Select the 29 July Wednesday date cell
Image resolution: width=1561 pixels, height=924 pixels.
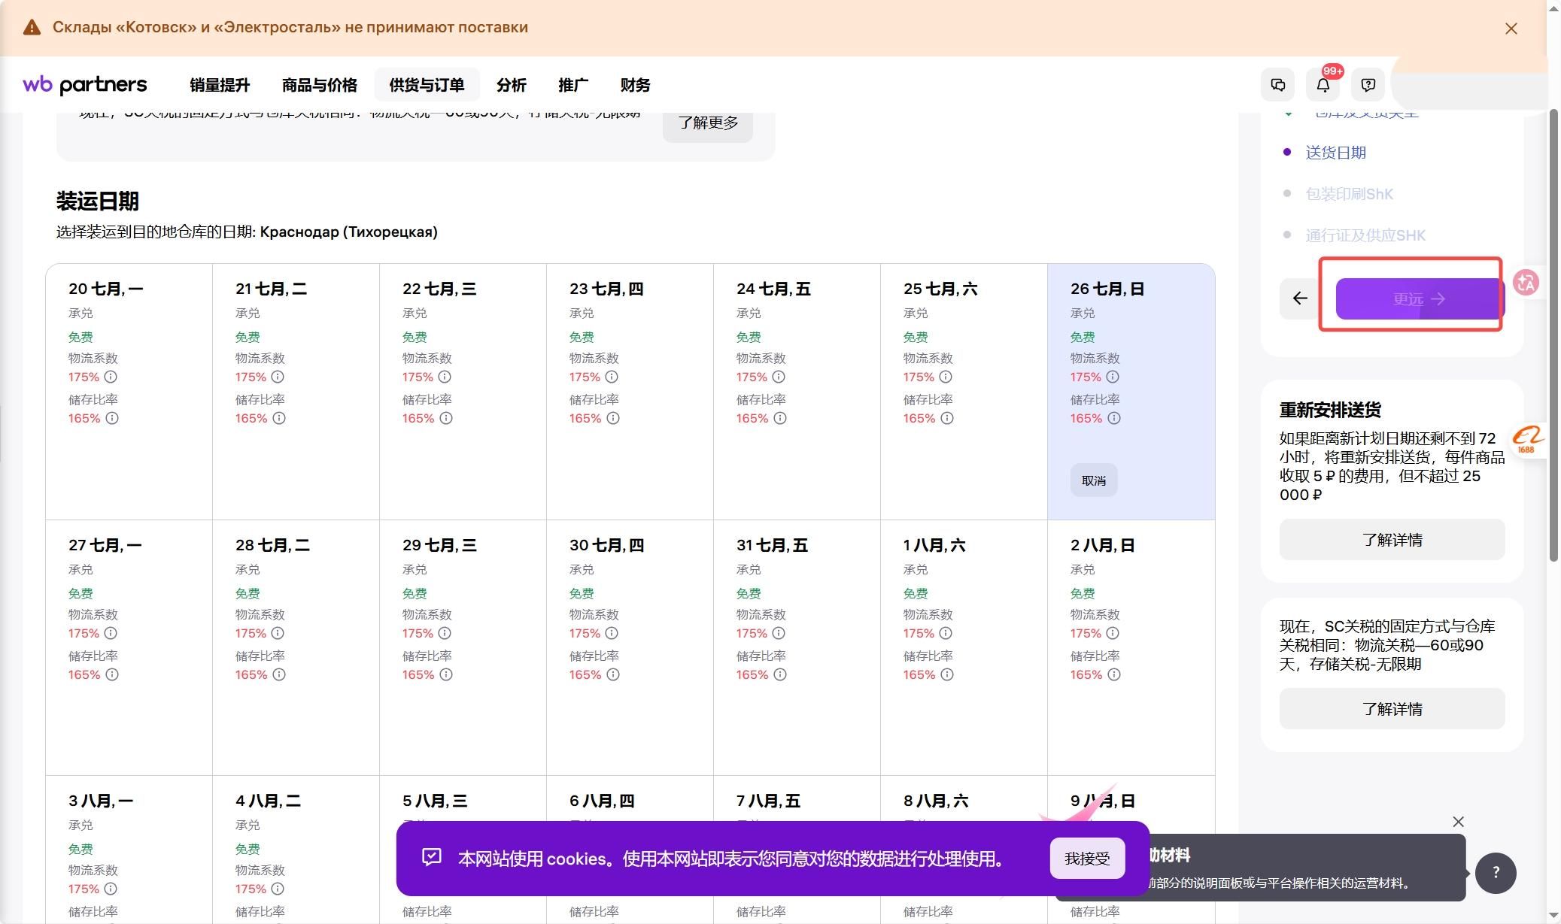coord(463,647)
